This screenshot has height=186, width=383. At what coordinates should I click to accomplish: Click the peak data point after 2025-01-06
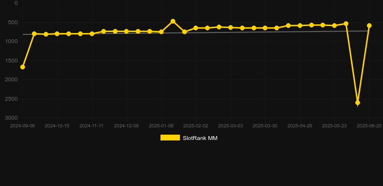click(x=173, y=21)
